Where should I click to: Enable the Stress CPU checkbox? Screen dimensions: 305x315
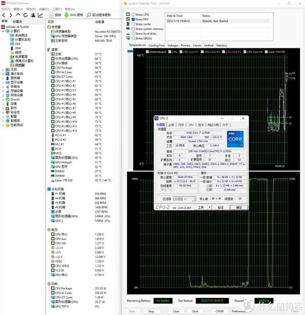tap(133, 14)
